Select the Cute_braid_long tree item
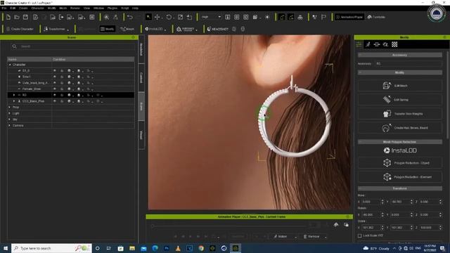Screen dimensions: 450x253 (35, 83)
